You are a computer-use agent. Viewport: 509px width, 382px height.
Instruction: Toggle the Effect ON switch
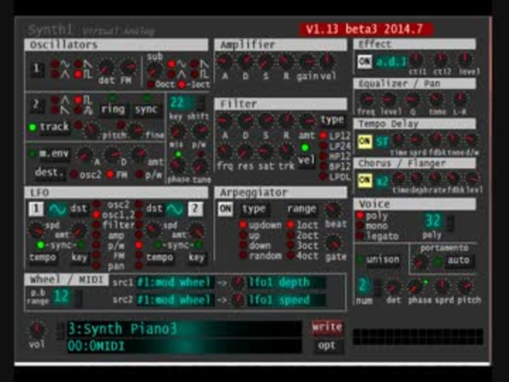[365, 62]
